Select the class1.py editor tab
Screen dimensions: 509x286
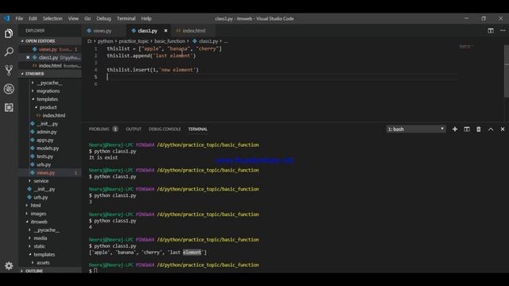point(147,30)
